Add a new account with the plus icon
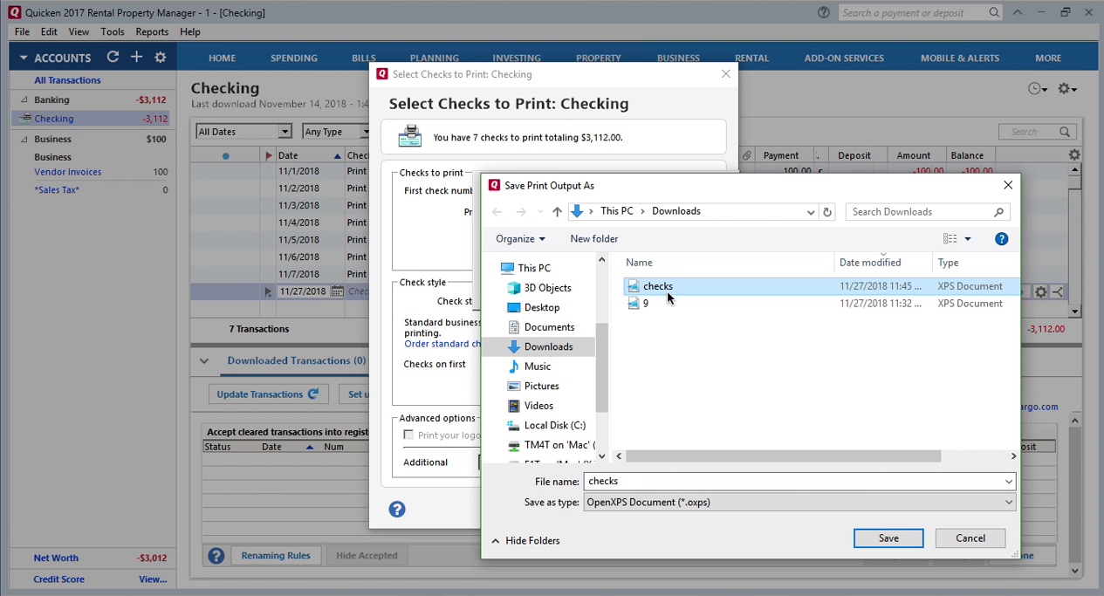This screenshot has height=596, width=1104. [x=136, y=57]
